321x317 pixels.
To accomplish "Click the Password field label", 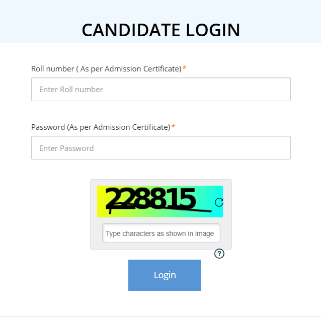I will [x=101, y=127].
